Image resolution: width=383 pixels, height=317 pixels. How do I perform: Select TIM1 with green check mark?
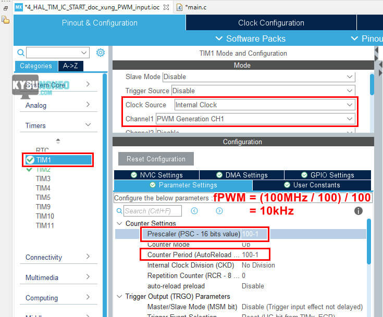tap(44, 160)
